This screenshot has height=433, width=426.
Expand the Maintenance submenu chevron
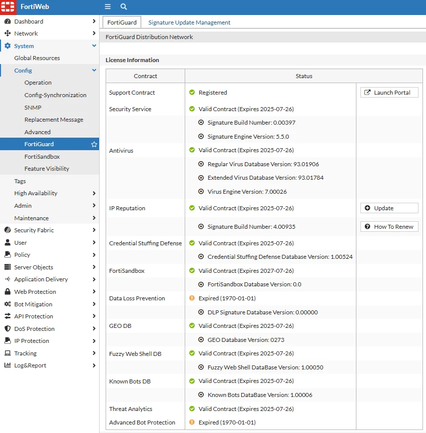tap(94, 218)
